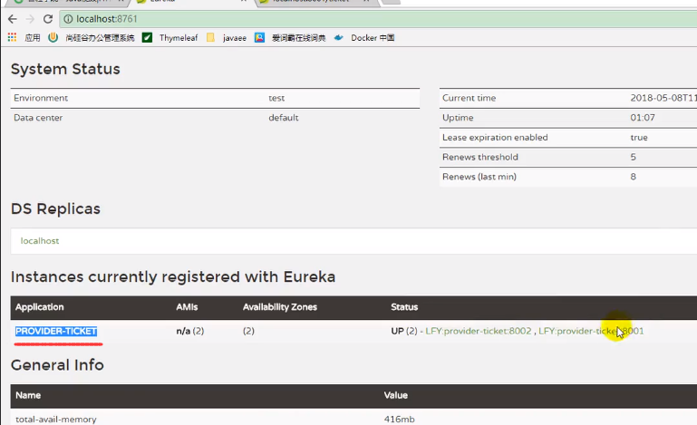Click the browser forward arrow
The width and height of the screenshot is (697, 425).
30,19
